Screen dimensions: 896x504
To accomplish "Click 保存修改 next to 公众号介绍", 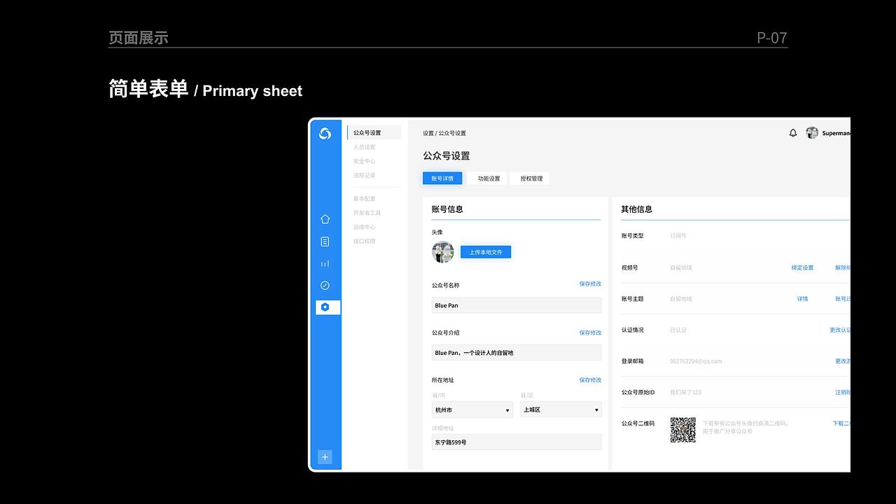I will click(590, 332).
